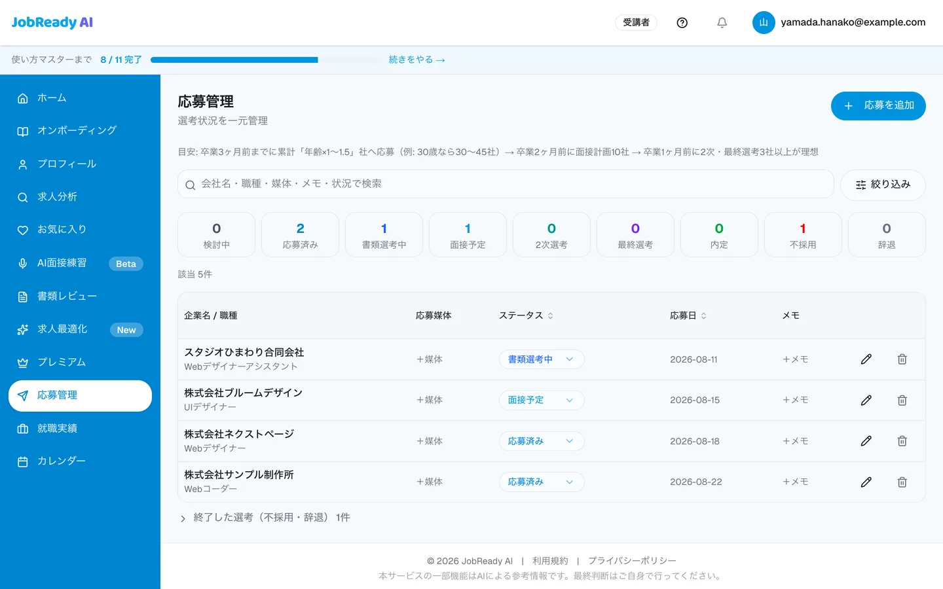Open 株式会社ネクストページ status dropdown
The height and width of the screenshot is (589, 943).
[x=542, y=441]
